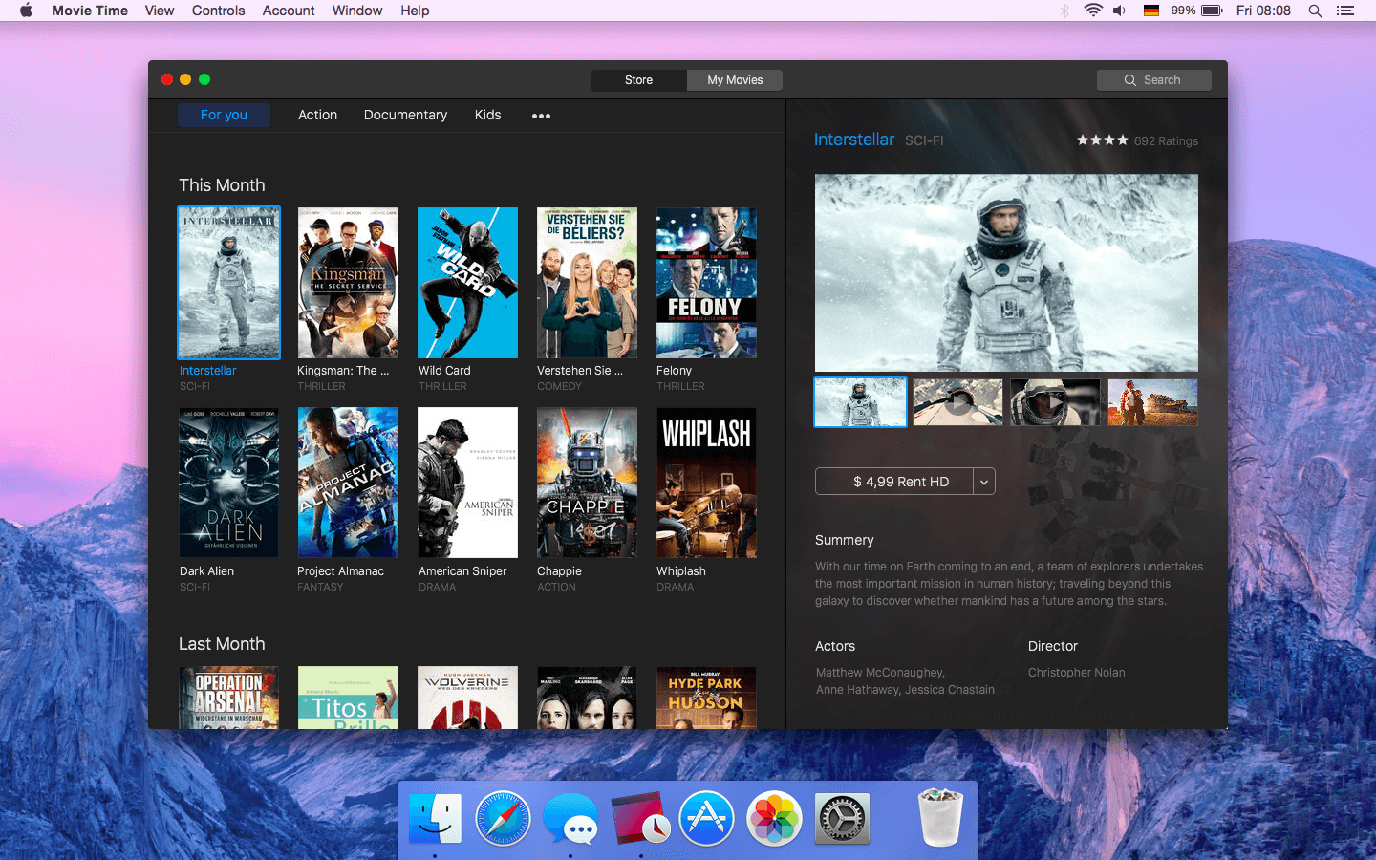
Task: Click the Movie Time dock icon
Action: (x=639, y=819)
